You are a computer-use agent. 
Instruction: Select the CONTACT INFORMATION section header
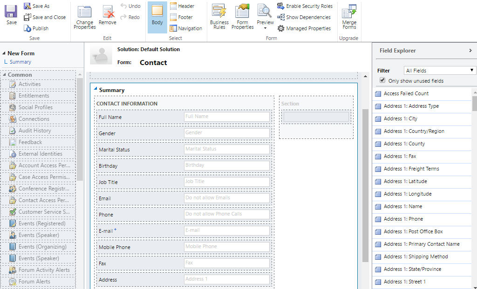point(127,104)
